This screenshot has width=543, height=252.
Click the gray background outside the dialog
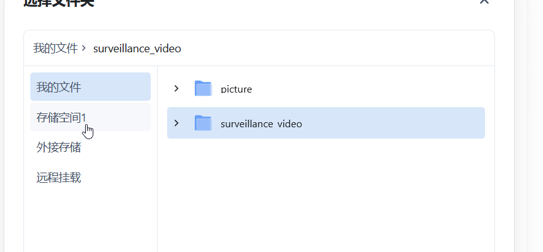tap(529, 139)
